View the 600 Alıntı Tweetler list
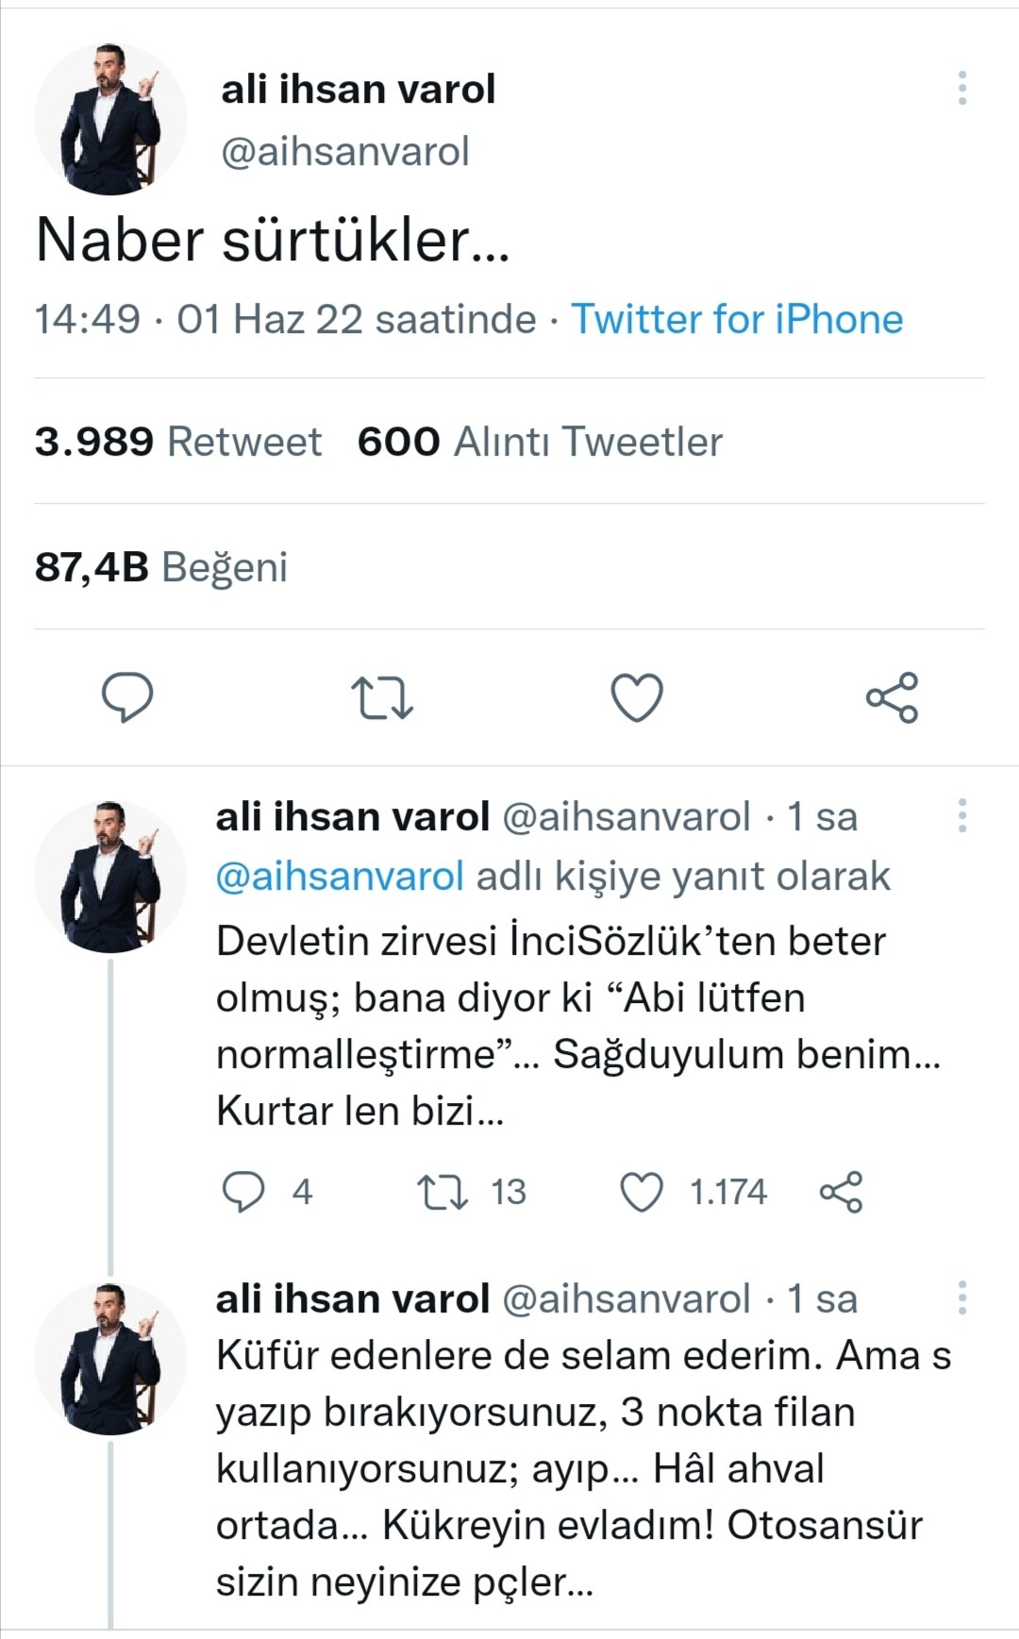 540,442
